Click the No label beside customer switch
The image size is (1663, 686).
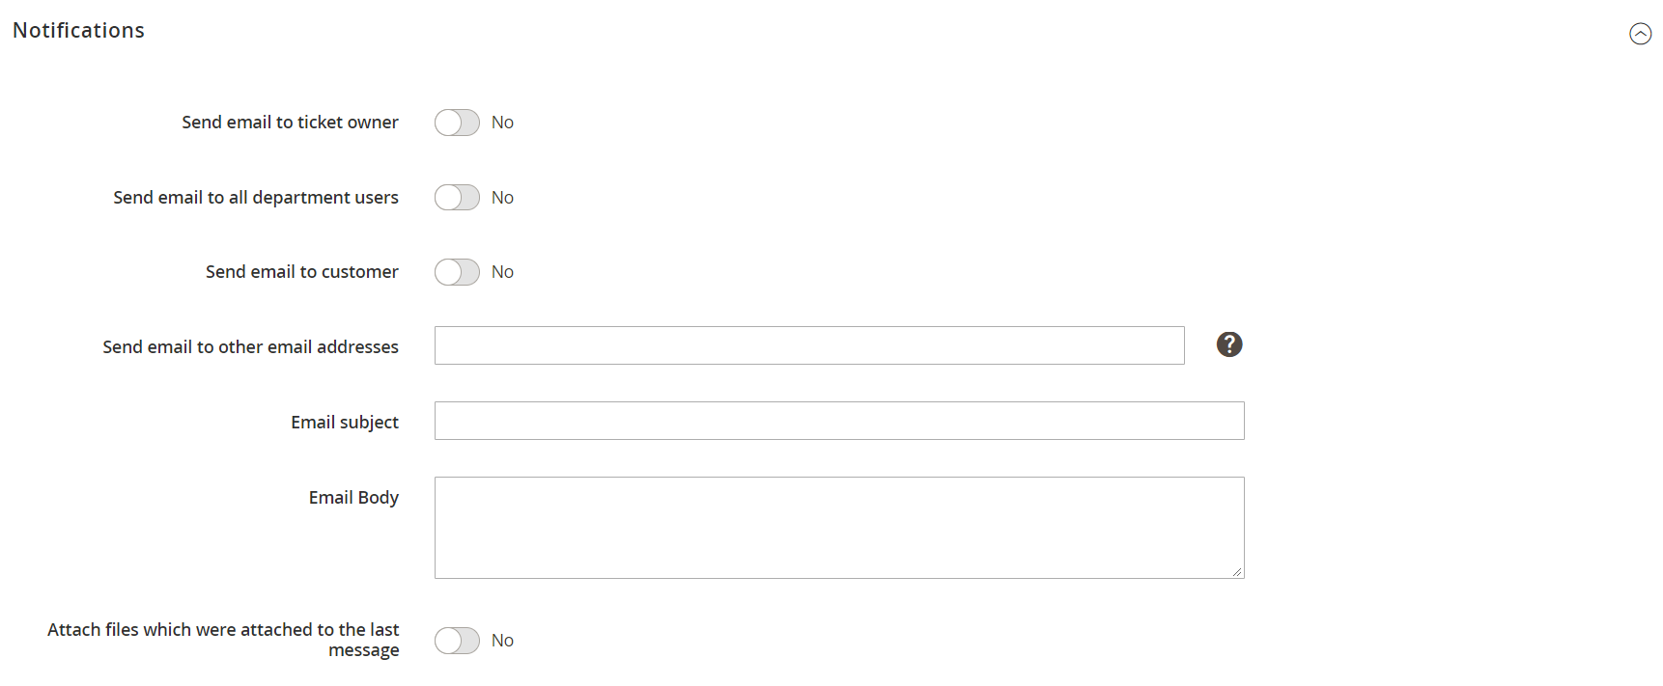(x=502, y=272)
